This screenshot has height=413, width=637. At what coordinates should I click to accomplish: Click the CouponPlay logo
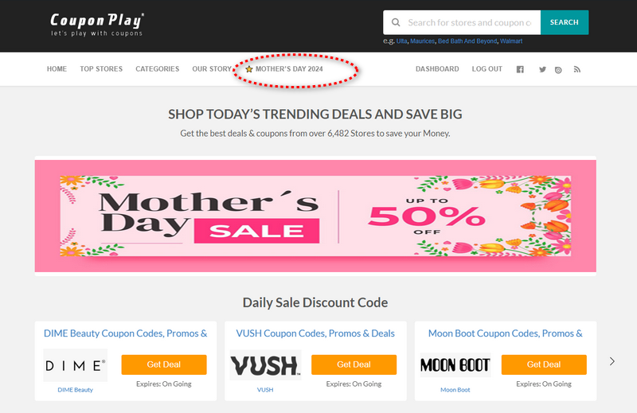[96, 25]
